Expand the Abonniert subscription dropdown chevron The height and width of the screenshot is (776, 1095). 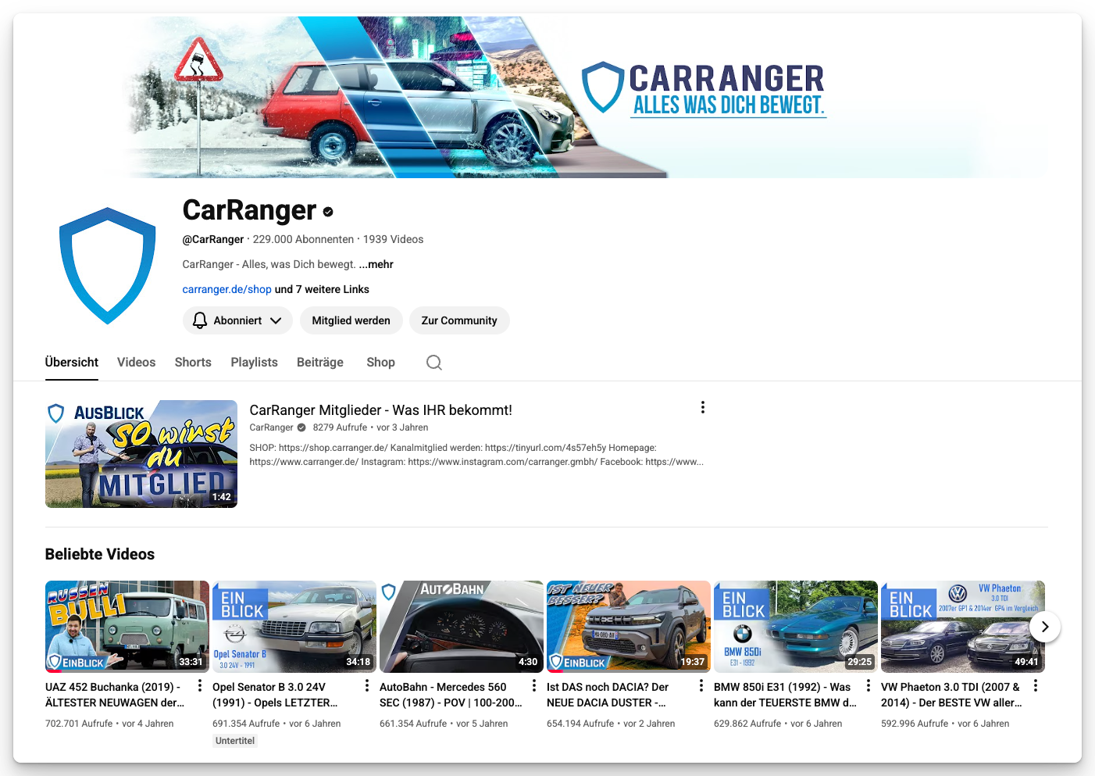coord(276,320)
